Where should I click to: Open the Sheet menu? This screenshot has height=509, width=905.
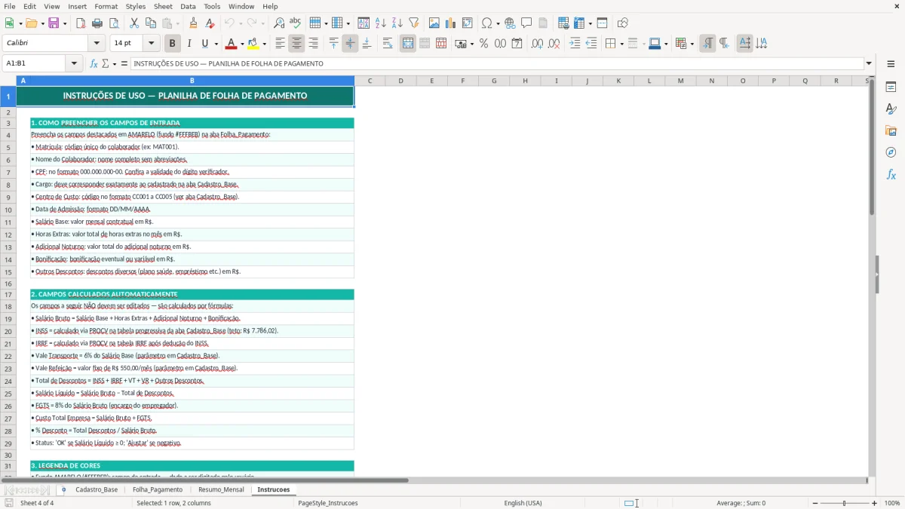163,6
